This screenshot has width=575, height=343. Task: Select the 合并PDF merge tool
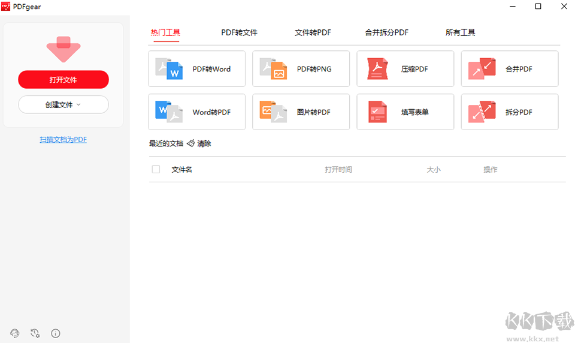click(x=509, y=69)
